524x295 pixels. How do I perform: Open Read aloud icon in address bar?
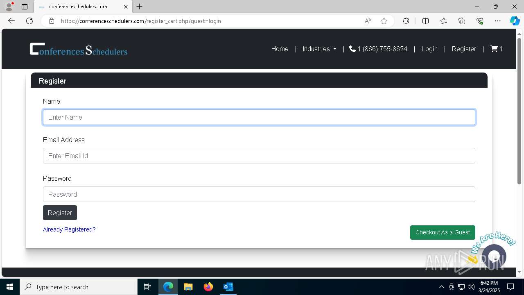click(x=368, y=21)
